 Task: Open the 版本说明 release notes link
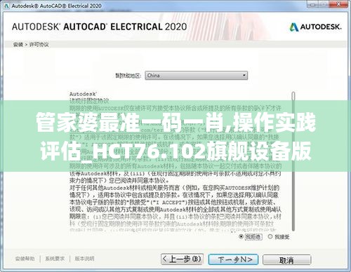(84, 259)
